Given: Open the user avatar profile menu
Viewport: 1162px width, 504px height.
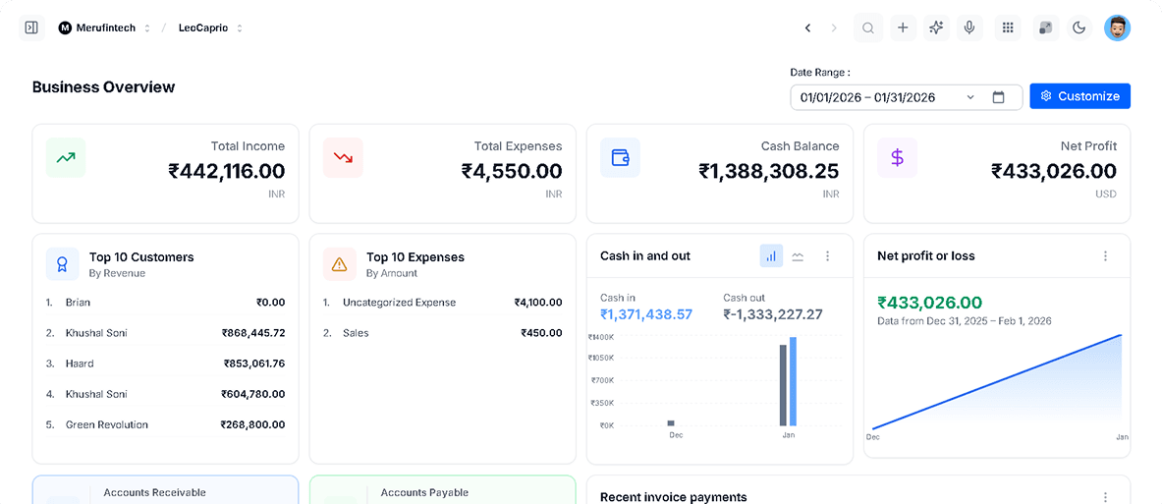Looking at the screenshot, I should point(1117,28).
